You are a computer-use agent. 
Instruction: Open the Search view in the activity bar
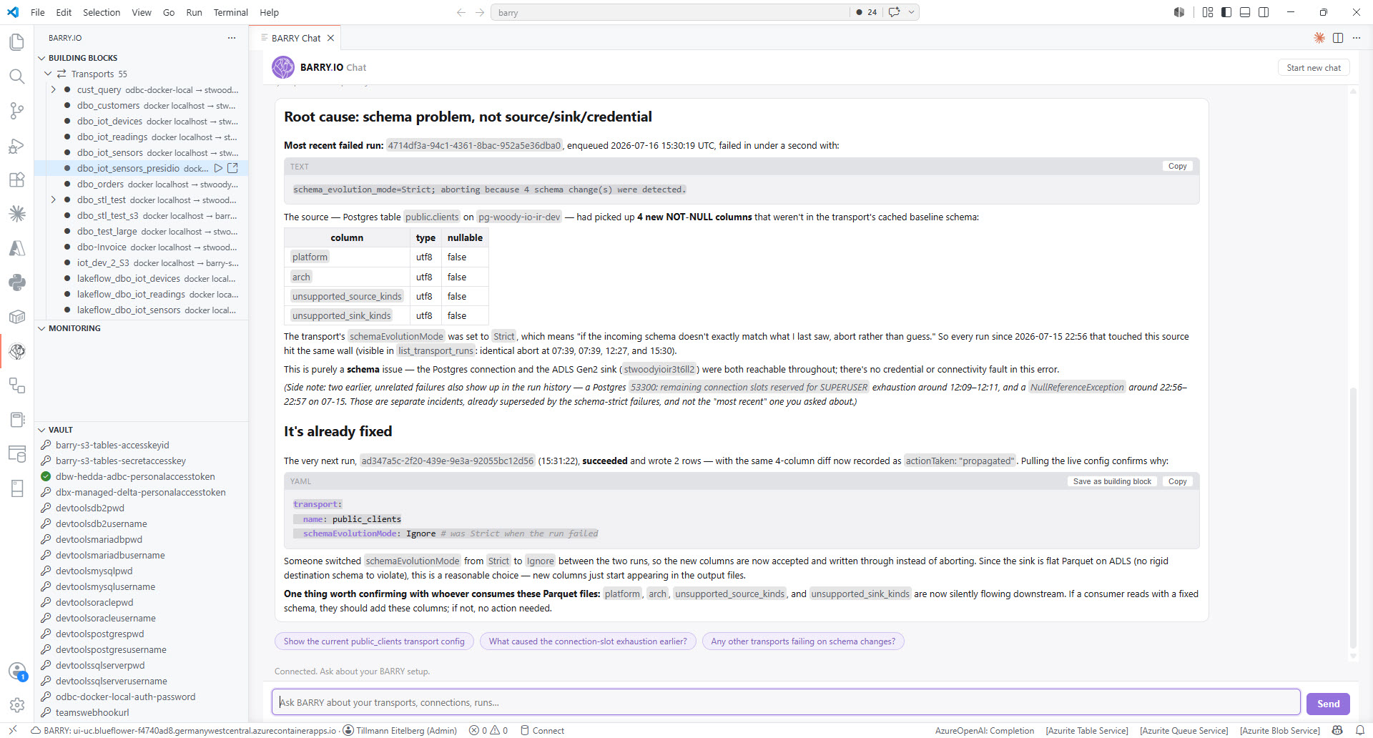[x=17, y=77]
